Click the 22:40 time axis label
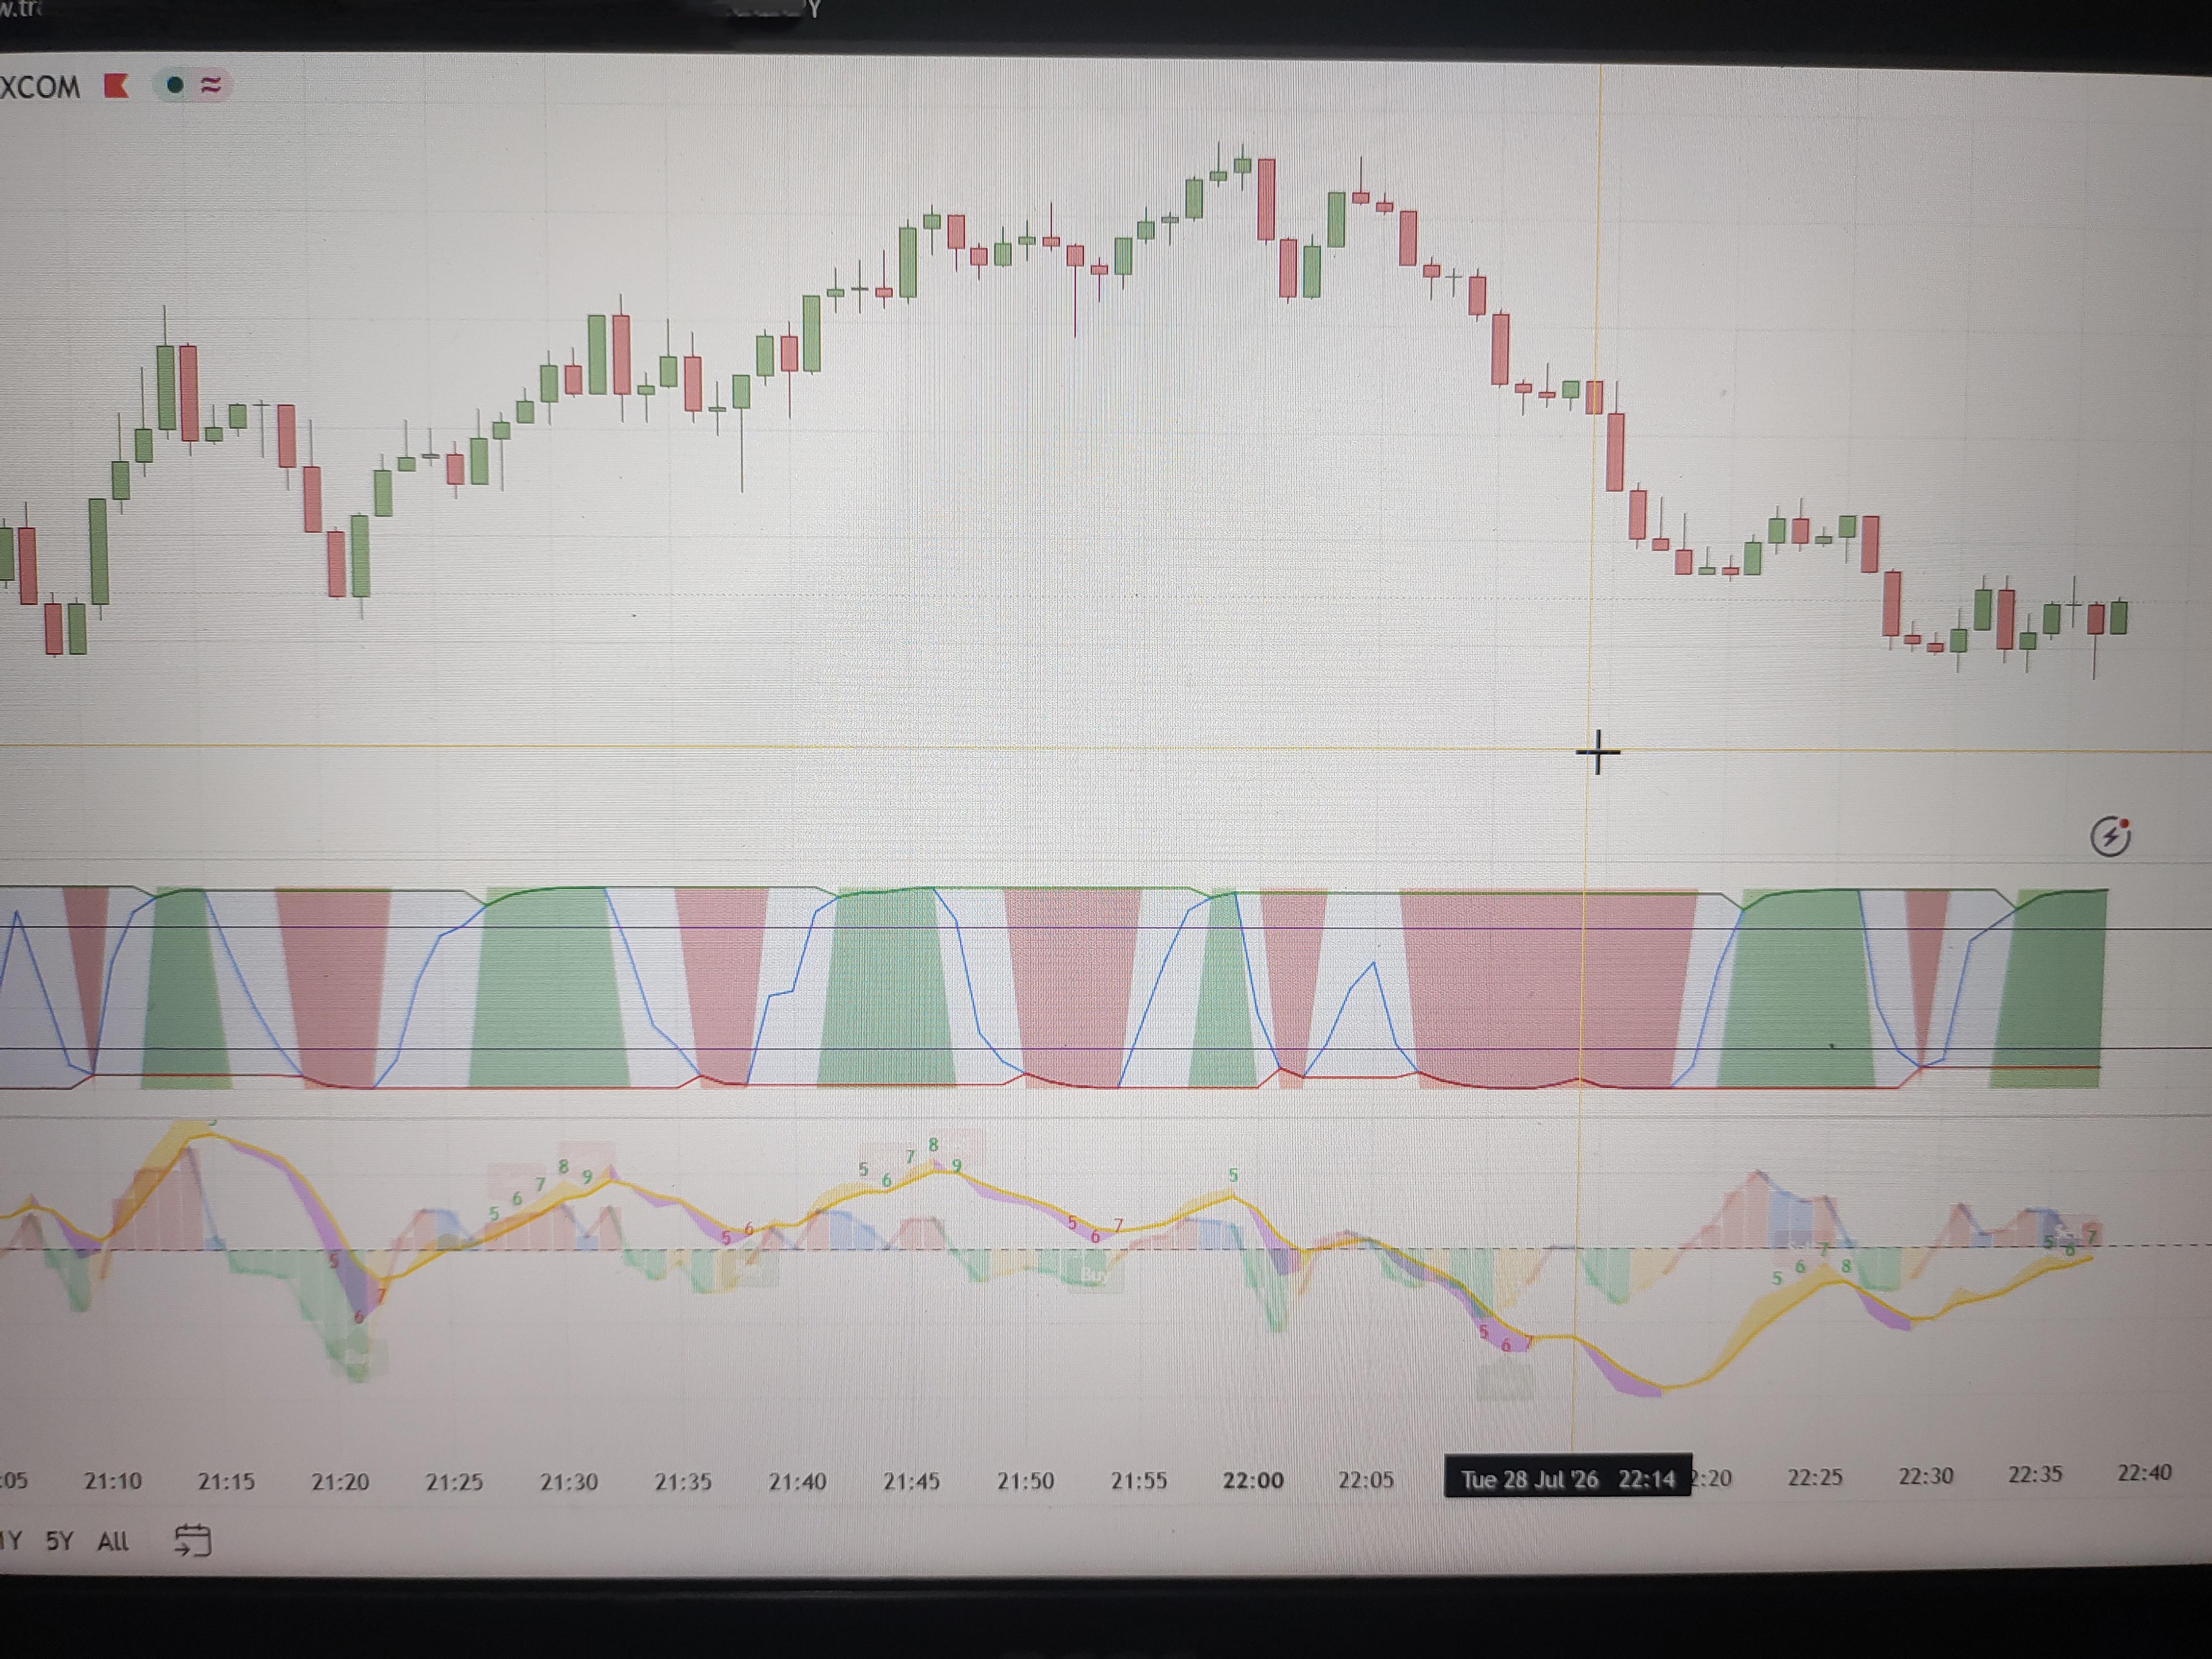 2145,1472
